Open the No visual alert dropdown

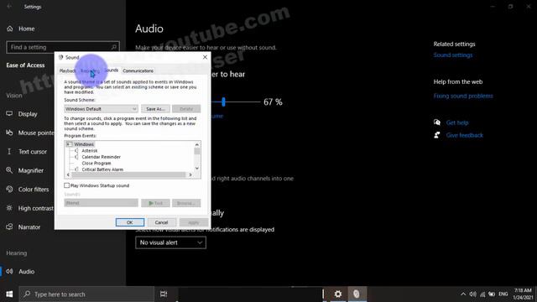click(x=170, y=242)
